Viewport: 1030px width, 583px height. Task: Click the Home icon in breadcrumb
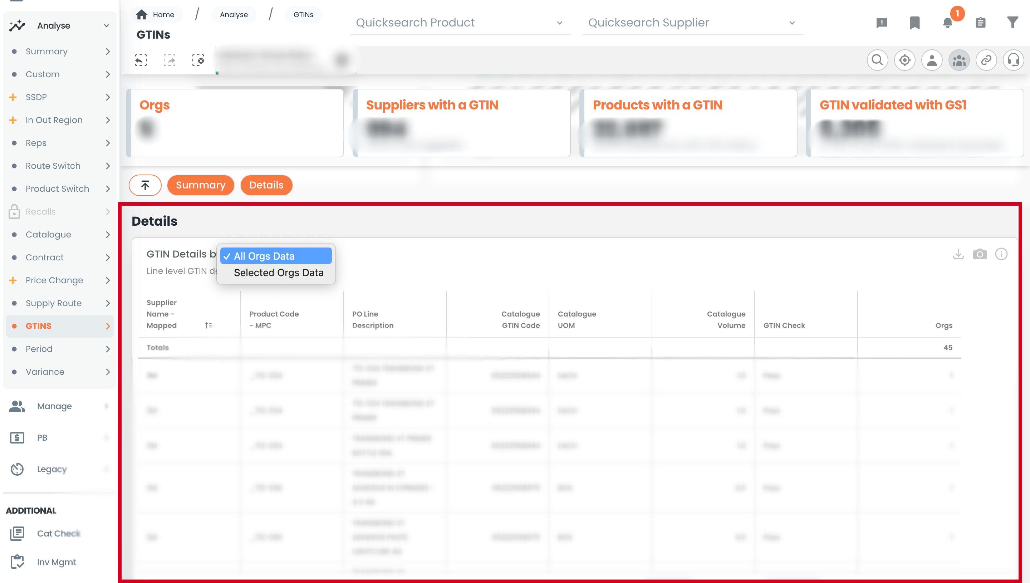coord(142,15)
